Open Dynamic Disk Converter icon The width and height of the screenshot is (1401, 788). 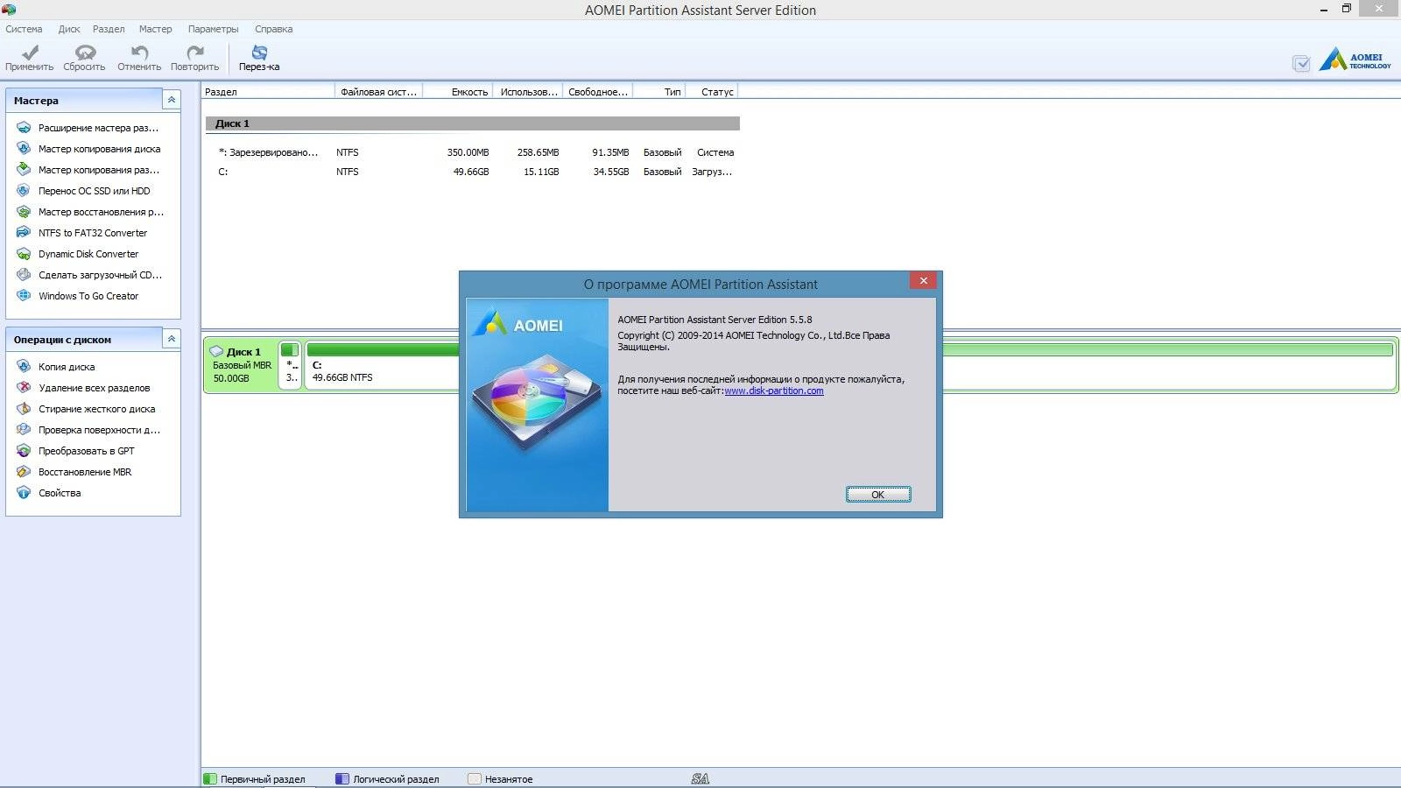pos(24,254)
